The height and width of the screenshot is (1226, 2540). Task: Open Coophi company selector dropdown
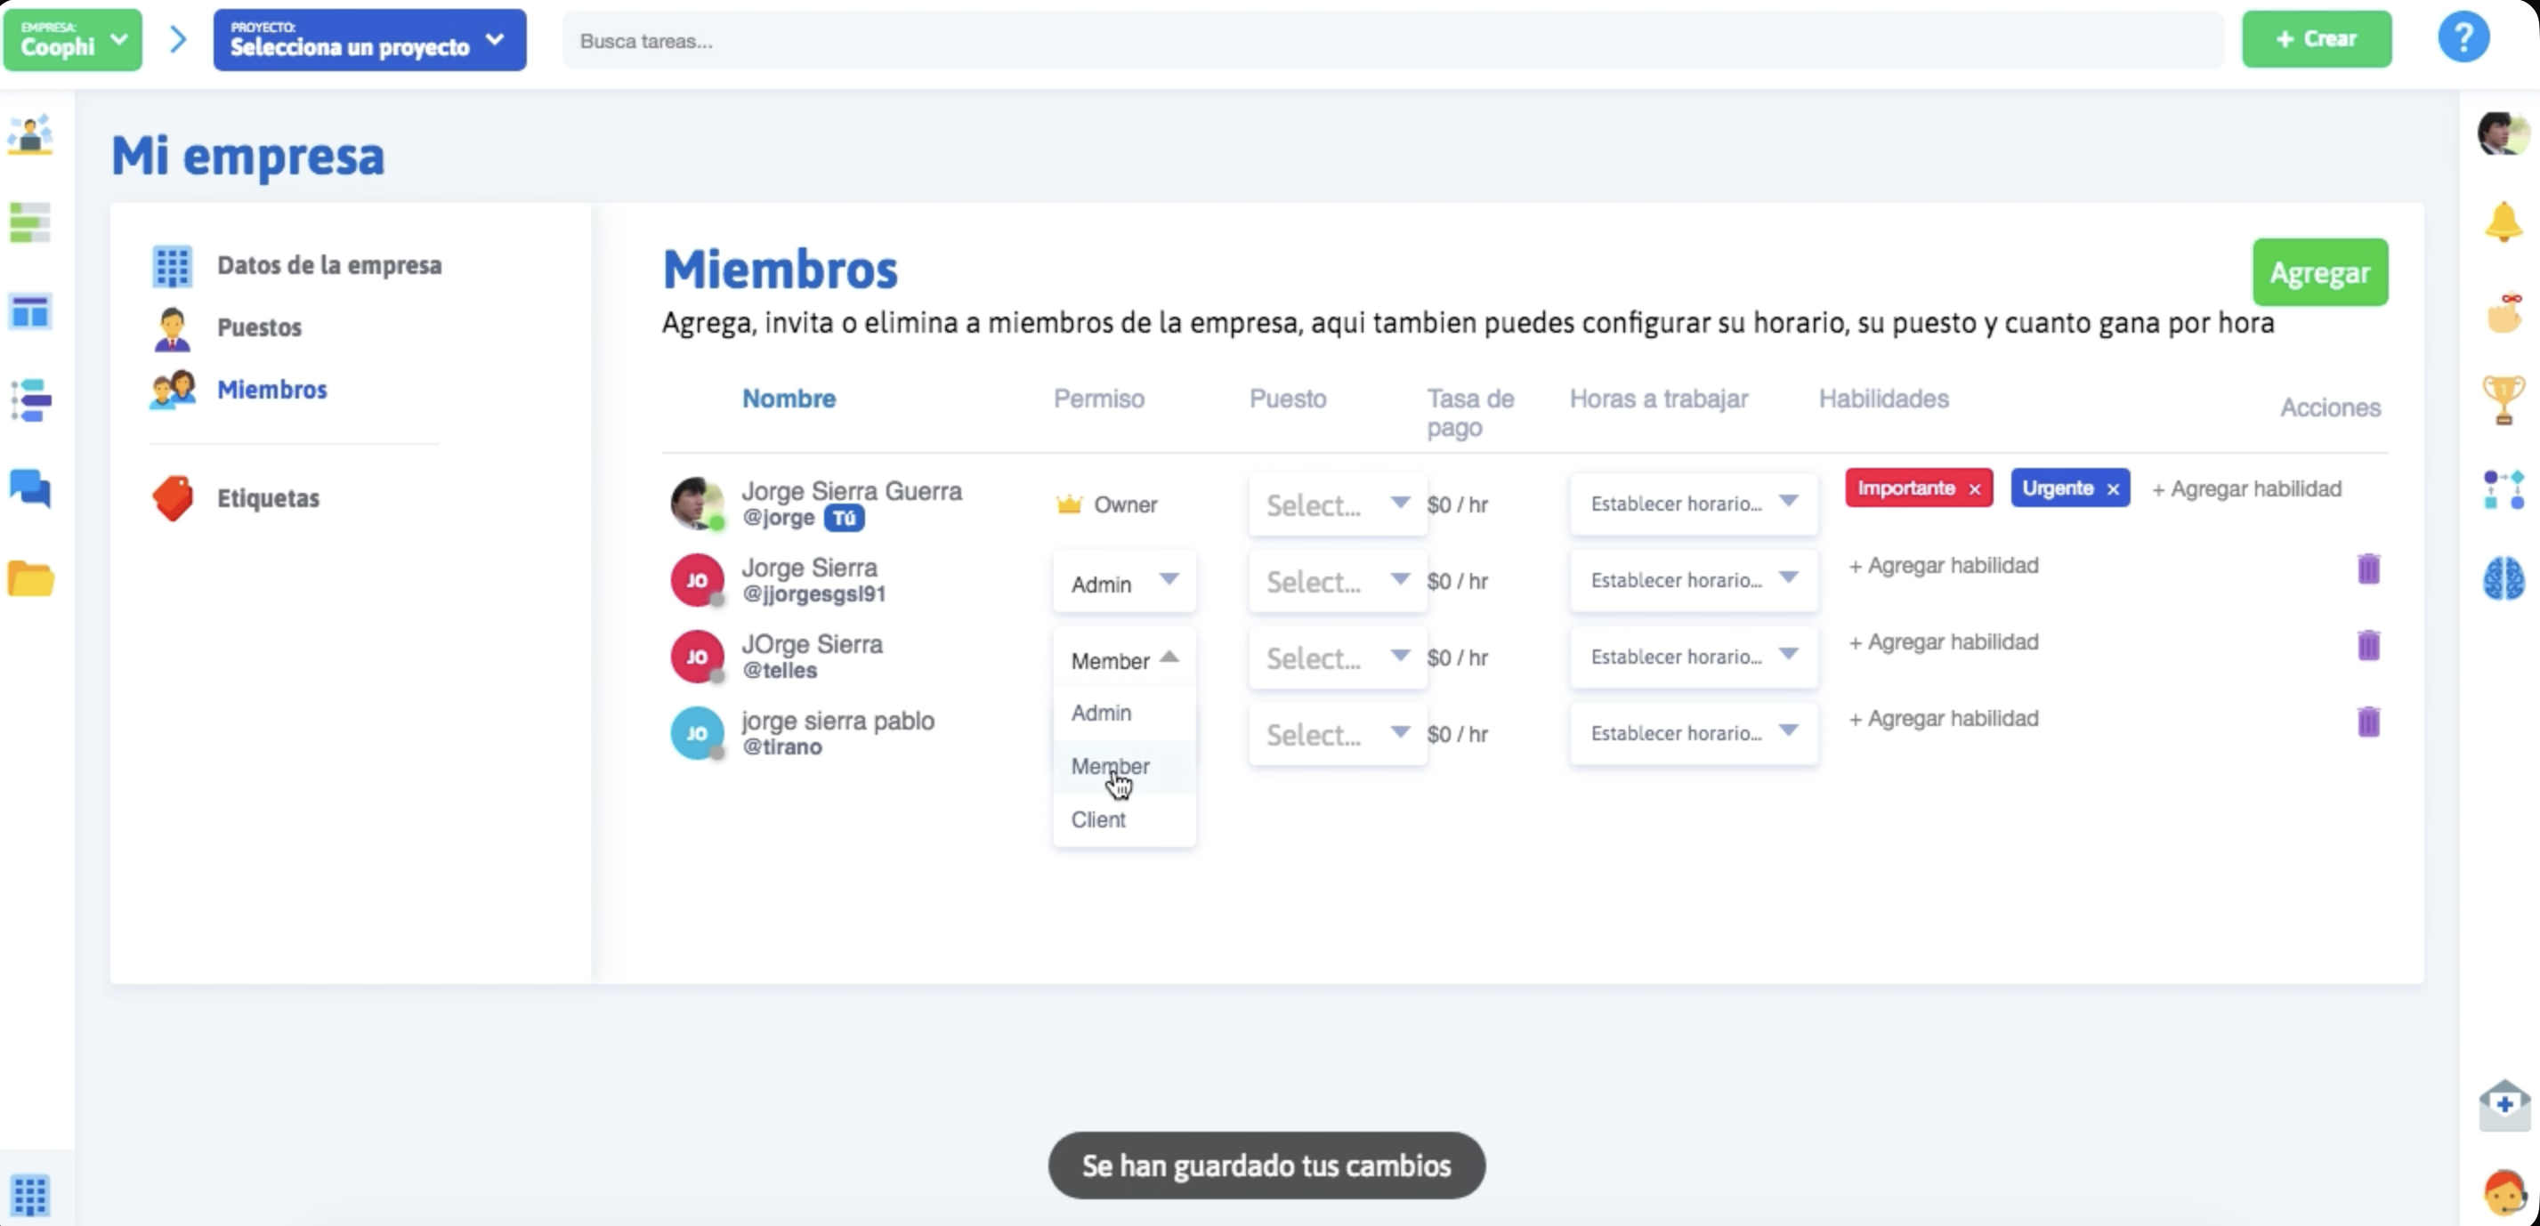tap(73, 40)
